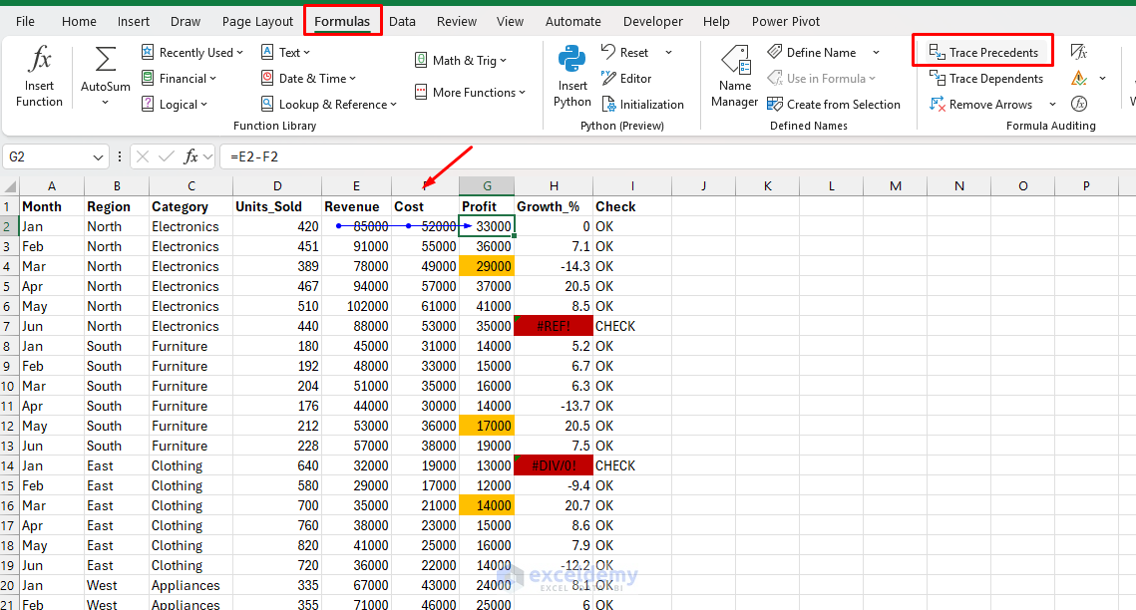Click Trace Precedents
The height and width of the screenshot is (610, 1136).
tap(983, 52)
